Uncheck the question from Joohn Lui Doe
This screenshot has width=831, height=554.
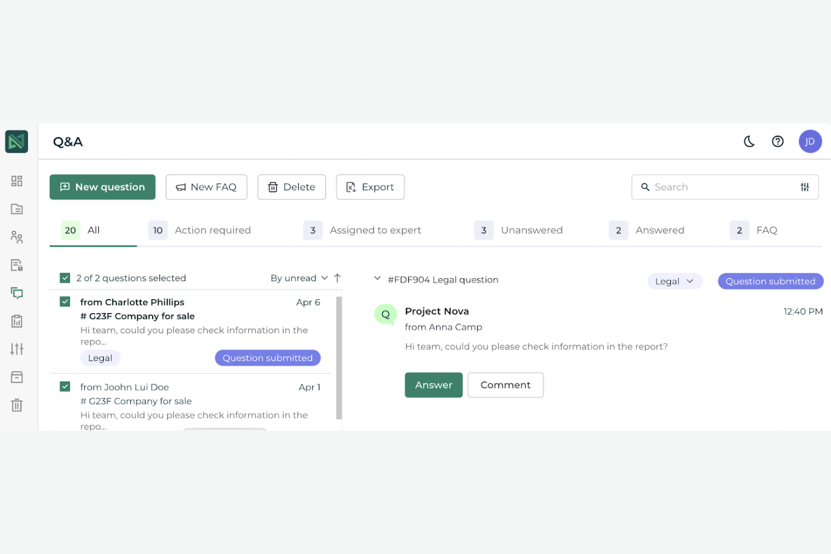(65, 386)
